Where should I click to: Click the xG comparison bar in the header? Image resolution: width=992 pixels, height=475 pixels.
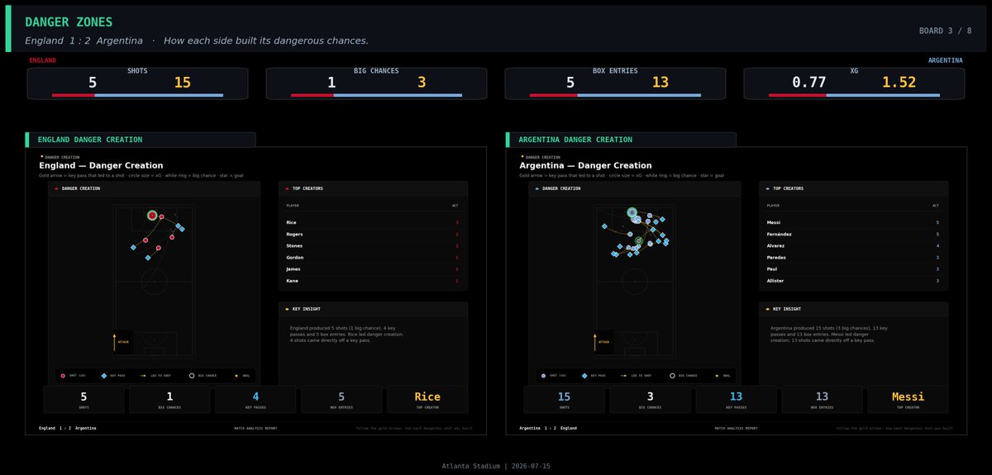854,96
